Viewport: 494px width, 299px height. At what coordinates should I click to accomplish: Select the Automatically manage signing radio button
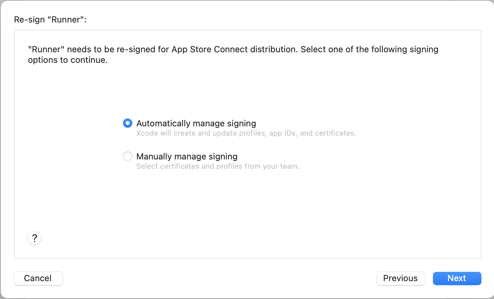[128, 123]
